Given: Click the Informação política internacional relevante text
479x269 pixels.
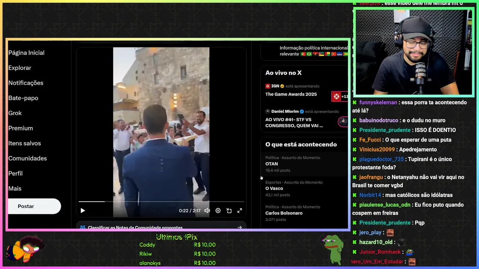Looking at the screenshot, I should pyautogui.click(x=314, y=51).
